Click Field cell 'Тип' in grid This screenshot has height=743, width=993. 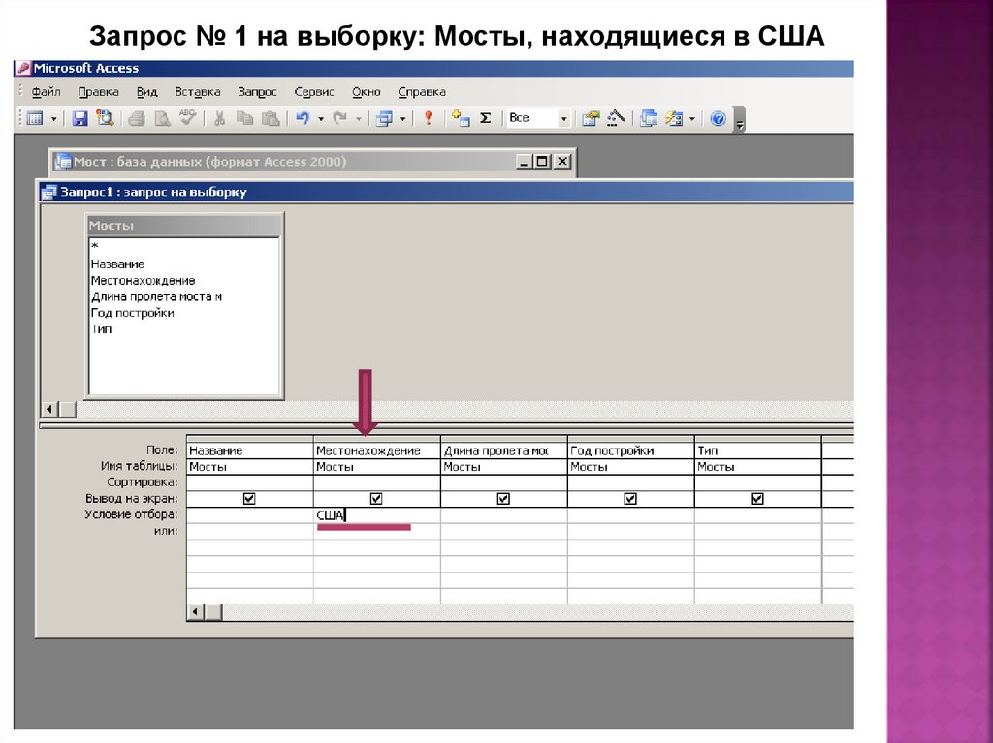(x=757, y=450)
